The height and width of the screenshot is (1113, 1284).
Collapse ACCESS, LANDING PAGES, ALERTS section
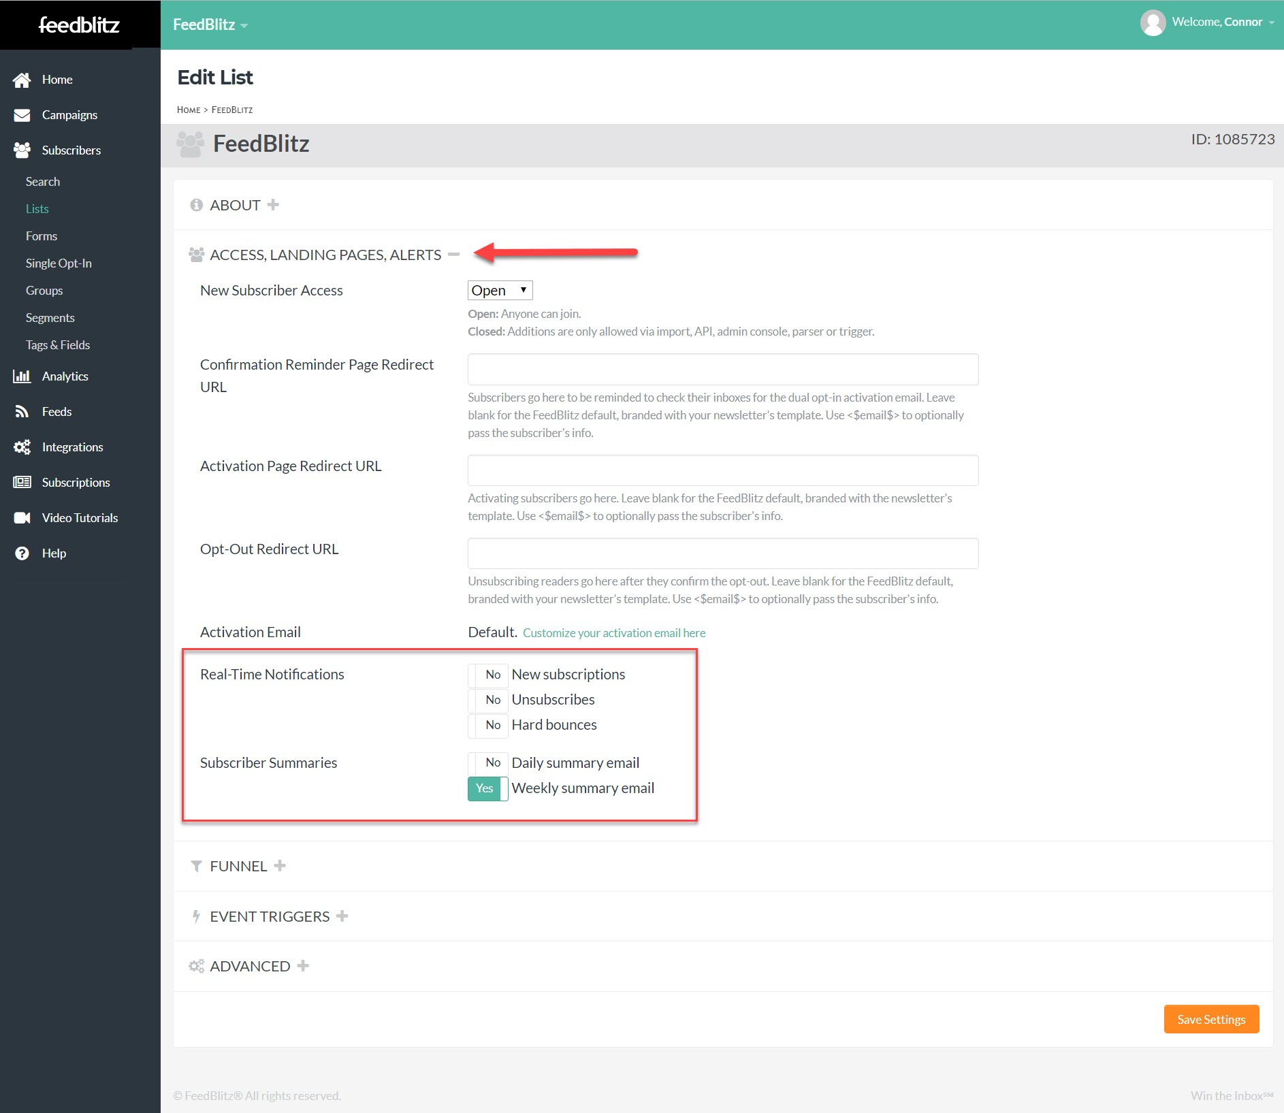tap(454, 255)
